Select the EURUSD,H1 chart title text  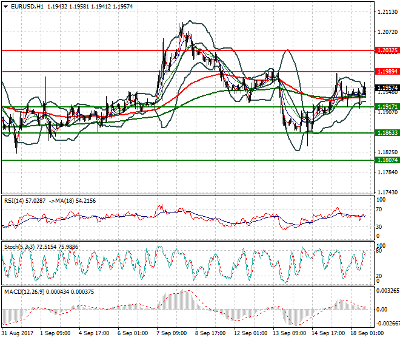[x=27, y=7]
